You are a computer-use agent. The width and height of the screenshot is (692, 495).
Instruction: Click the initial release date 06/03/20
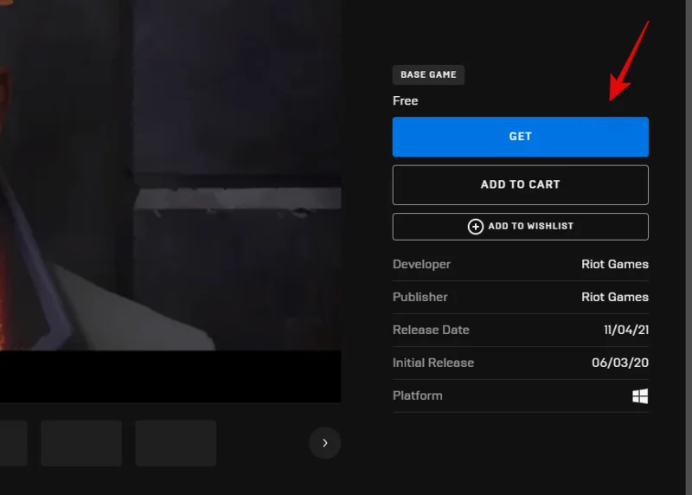point(620,363)
